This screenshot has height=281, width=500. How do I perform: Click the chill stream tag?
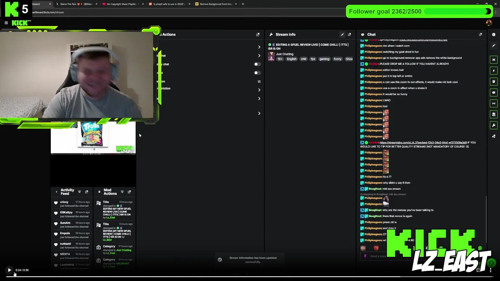coord(304,59)
